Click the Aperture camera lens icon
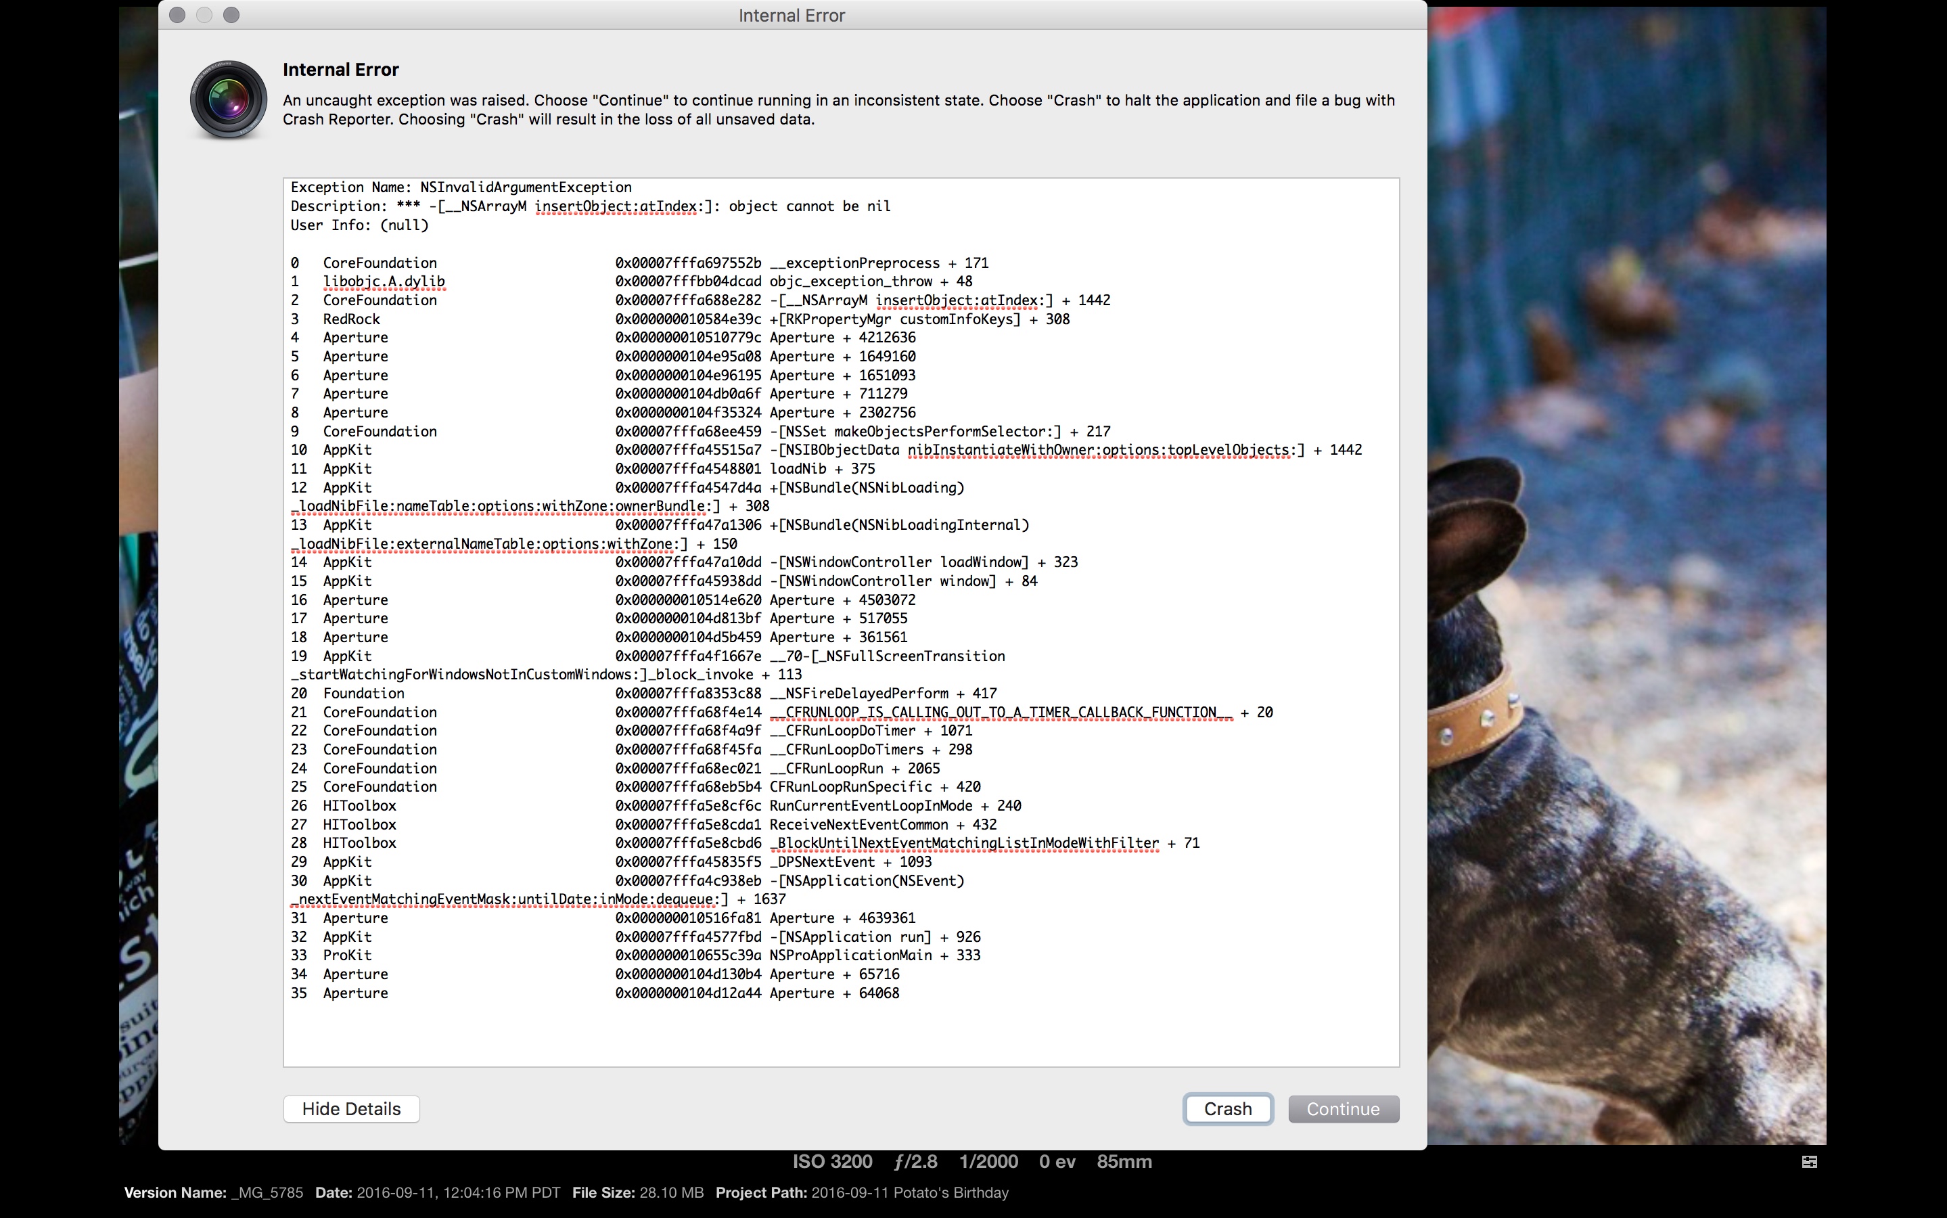Viewport: 1947px width, 1218px height. tap(228, 100)
